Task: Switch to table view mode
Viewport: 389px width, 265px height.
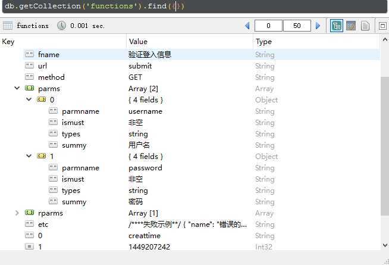Action: tap(351, 26)
